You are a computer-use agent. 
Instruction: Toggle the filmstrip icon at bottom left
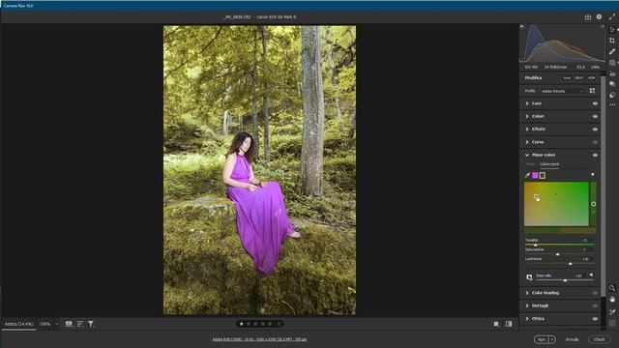69,324
